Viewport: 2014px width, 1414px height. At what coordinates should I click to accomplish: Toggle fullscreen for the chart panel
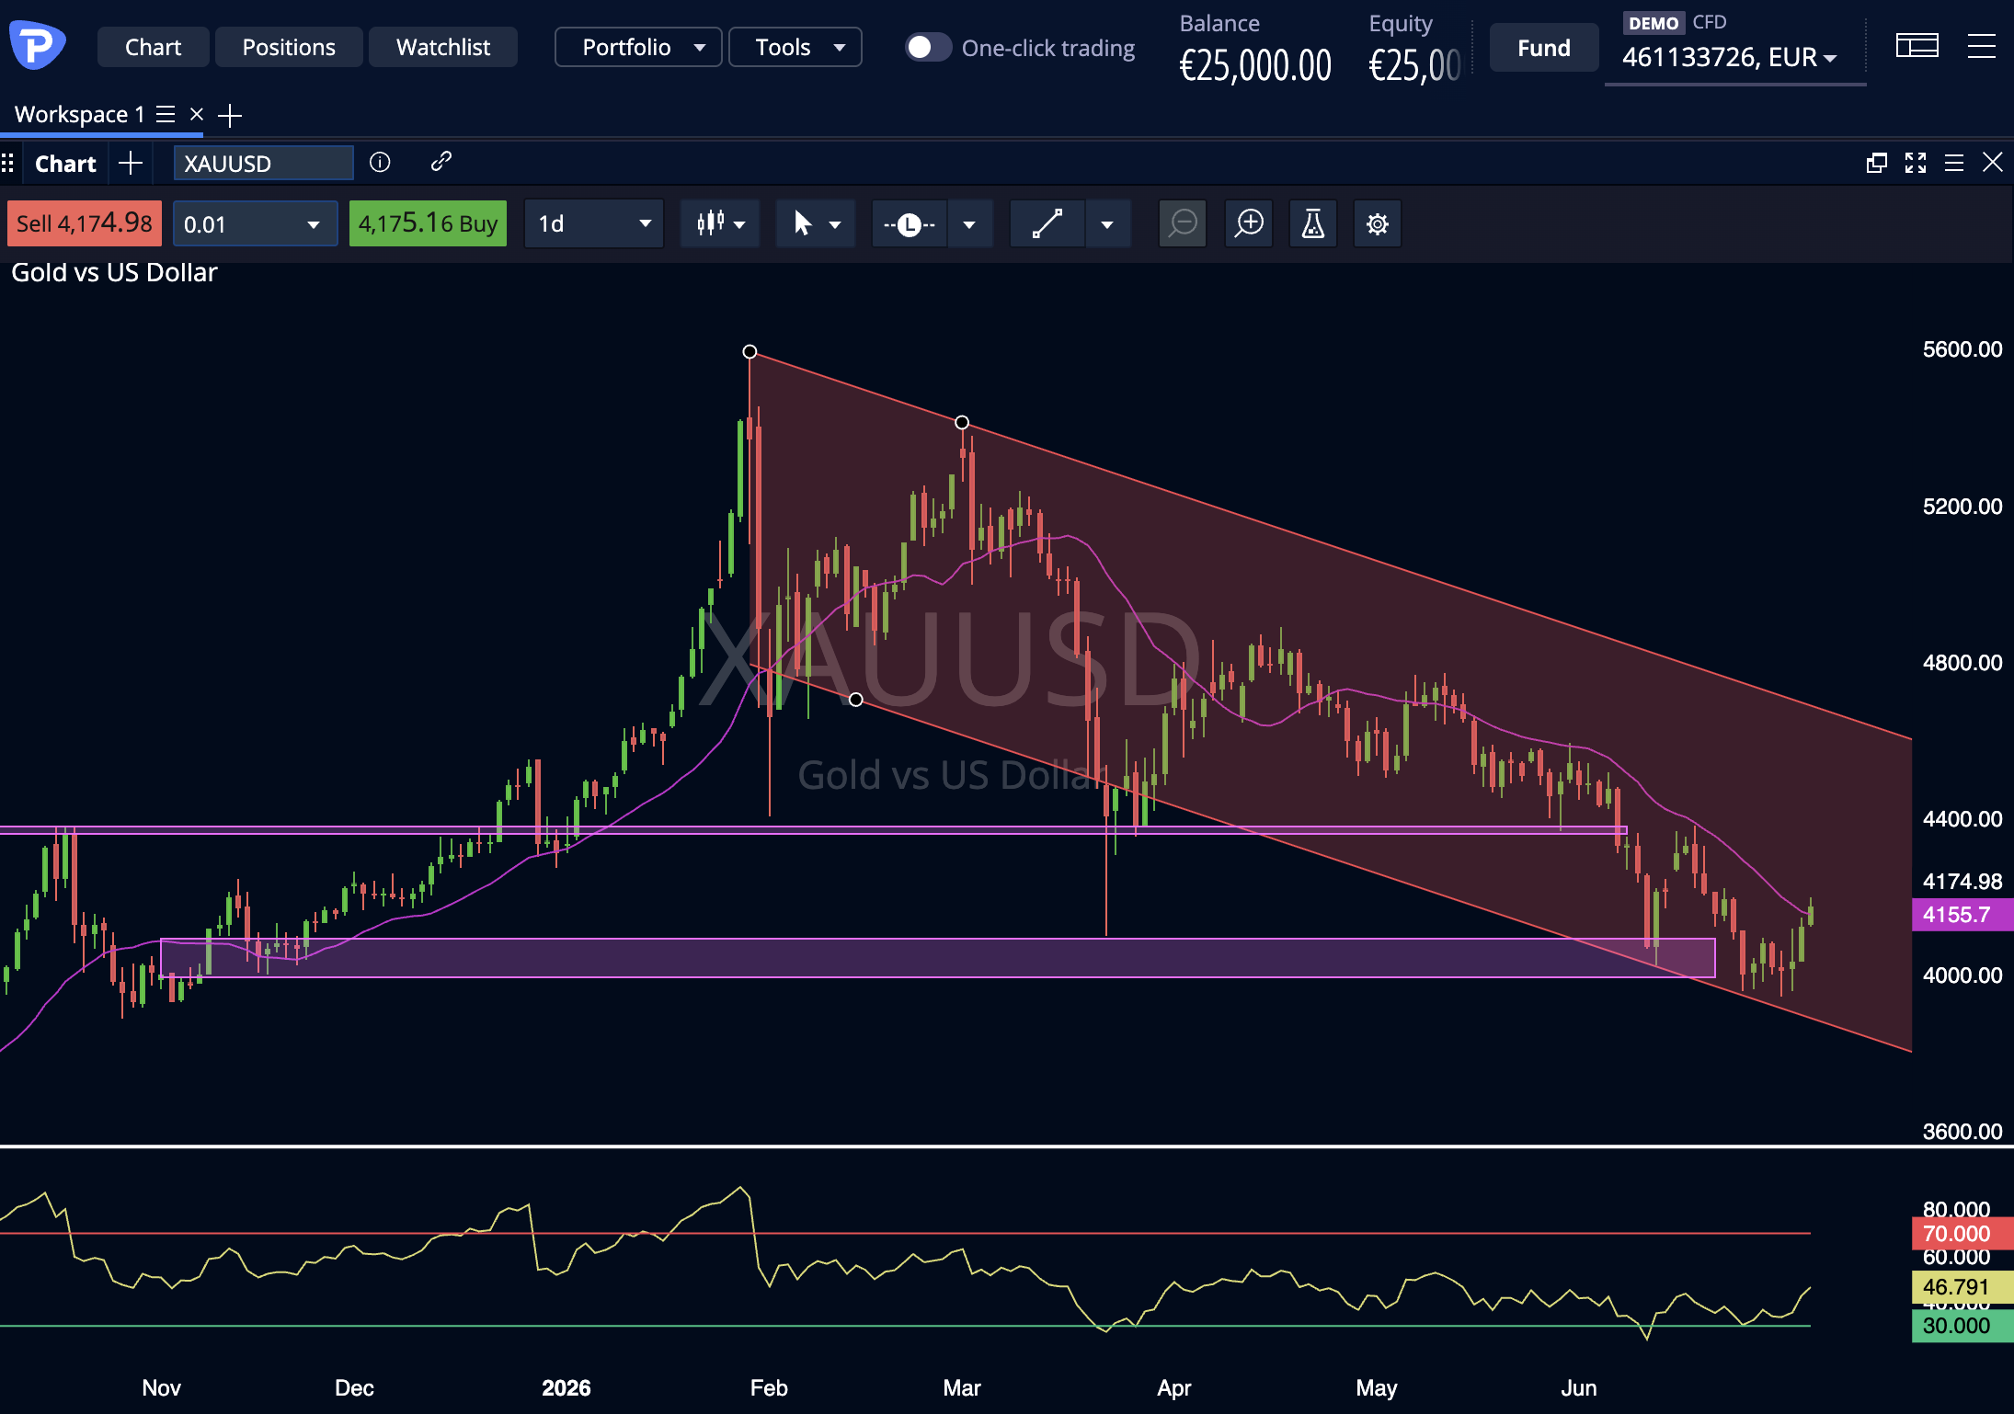point(1916,163)
